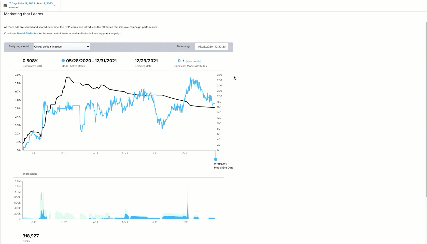Viewport: 427px width, 244px height.
Task: Click the Date range input field
Action: coord(211,47)
